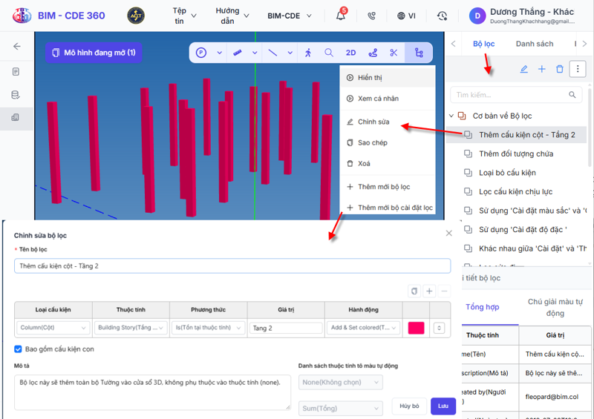Switch to the 'Bộ lọc' tab
594x419 pixels.
pos(484,44)
